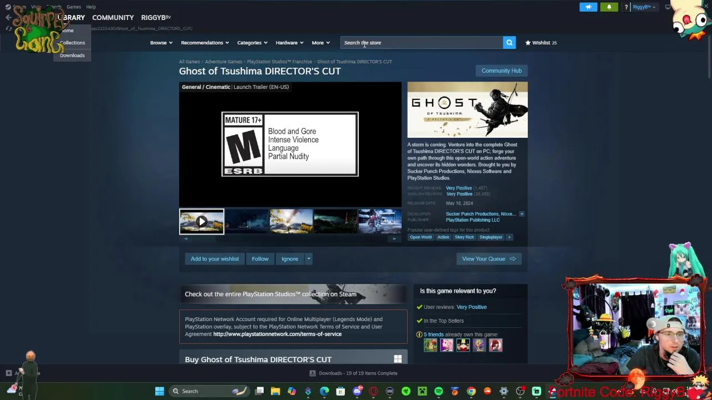
Task: Click the Community Hub button
Action: (502, 71)
